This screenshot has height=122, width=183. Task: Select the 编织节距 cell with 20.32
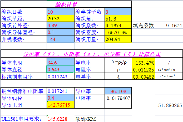(x=60, y=19)
